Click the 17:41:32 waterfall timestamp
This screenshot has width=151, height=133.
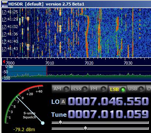coord(10,27)
